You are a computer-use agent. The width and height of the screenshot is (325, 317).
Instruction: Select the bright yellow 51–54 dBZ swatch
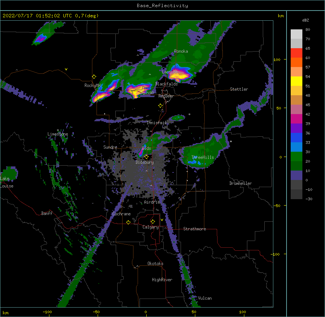(296, 81)
